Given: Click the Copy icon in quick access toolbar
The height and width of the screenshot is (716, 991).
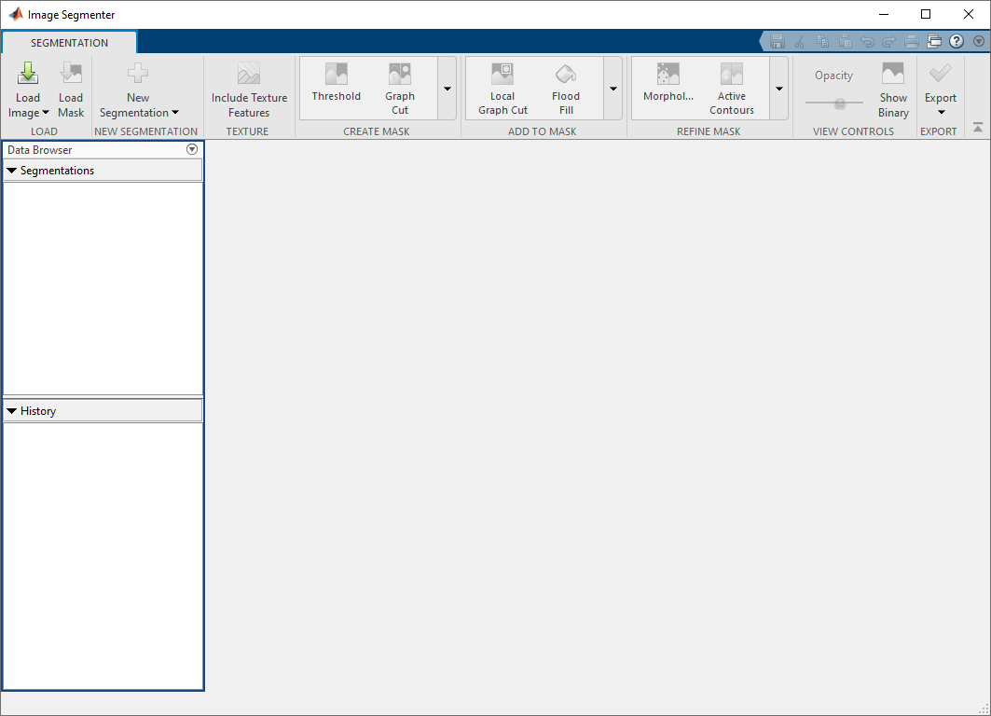Looking at the screenshot, I should point(822,42).
